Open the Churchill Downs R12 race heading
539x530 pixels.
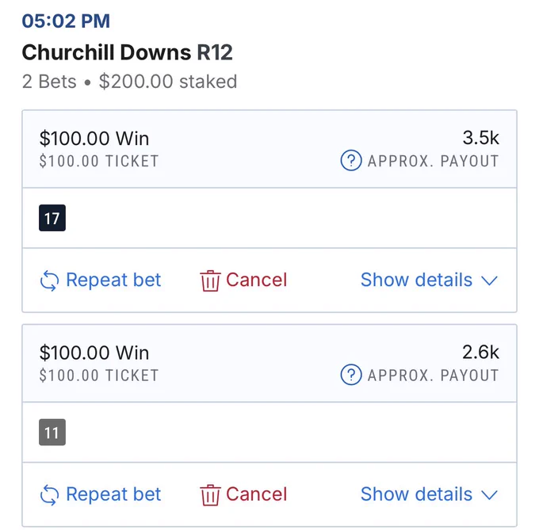click(127, 52)
